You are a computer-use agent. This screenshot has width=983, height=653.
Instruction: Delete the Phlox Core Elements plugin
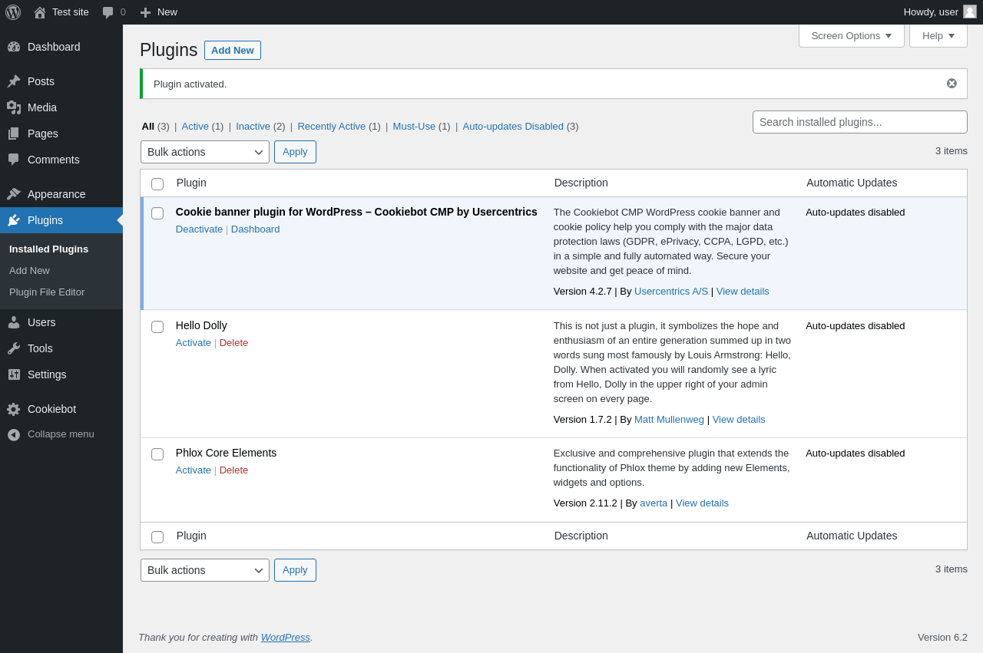tap(233, 470)
